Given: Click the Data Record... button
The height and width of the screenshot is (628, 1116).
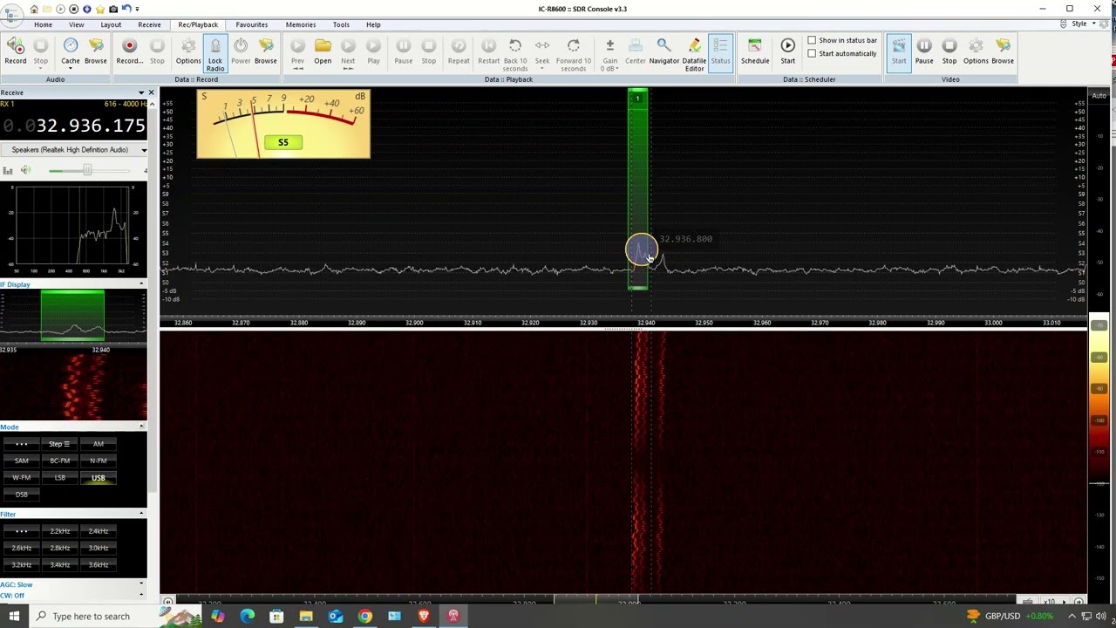Looking at the screenshot, I should (129, 51).
